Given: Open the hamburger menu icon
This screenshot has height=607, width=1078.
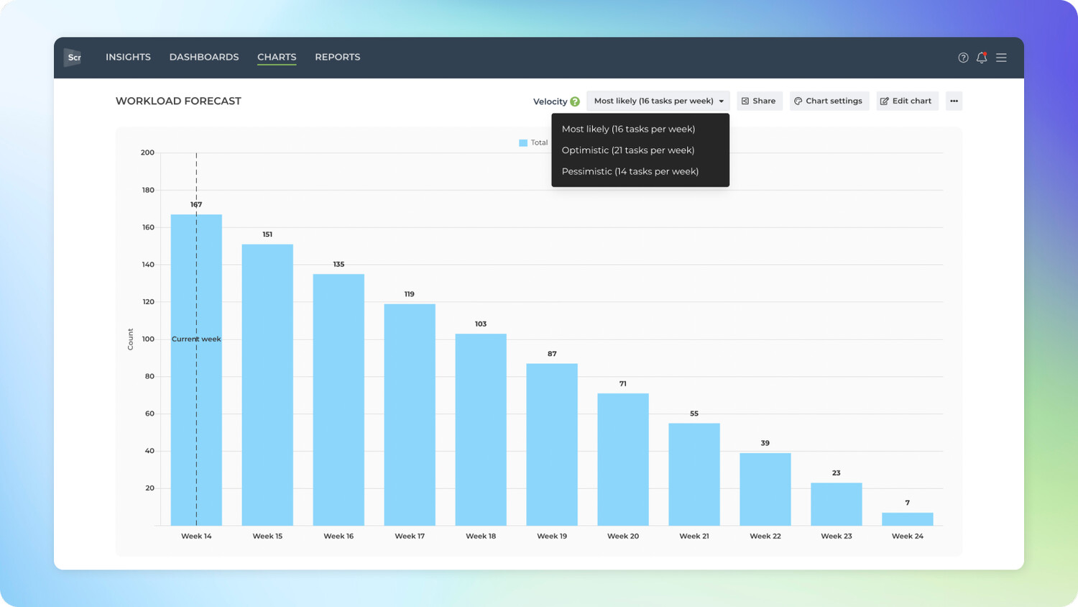Looking at the screenshot, I should pos(1001,58).
